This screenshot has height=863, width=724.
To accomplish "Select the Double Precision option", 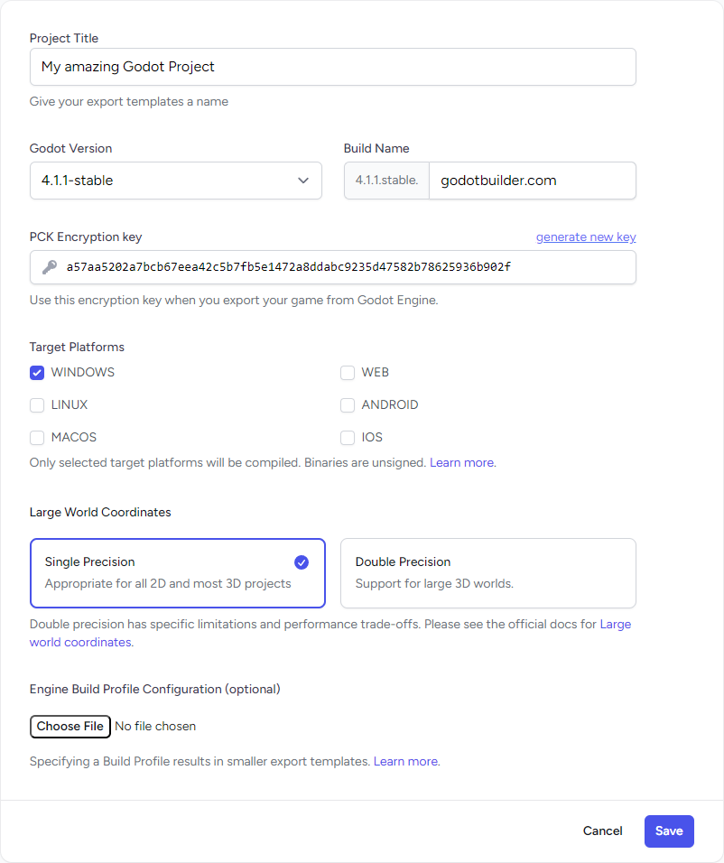I will pyautogui.click(x=487, y=572).
